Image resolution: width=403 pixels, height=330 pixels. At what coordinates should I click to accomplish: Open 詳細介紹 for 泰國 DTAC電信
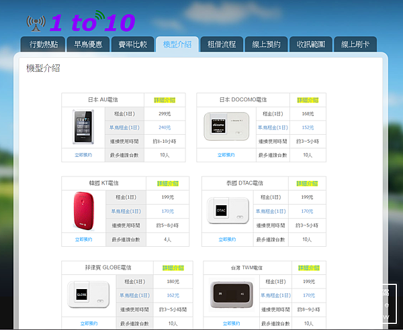point(307,184)
